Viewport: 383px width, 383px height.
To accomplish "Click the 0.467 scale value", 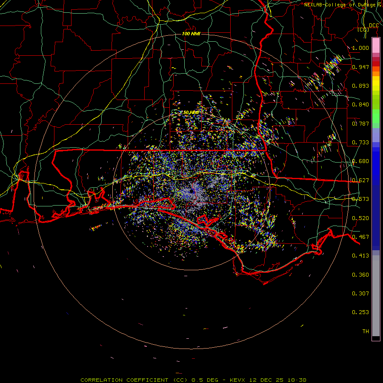I will [360, 237].
